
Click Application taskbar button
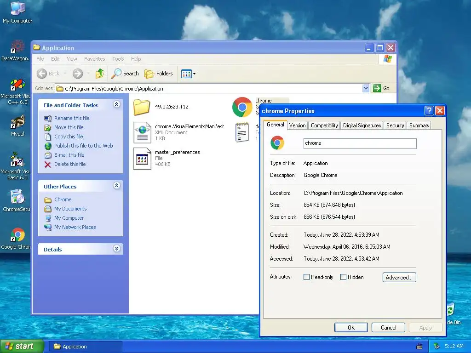[x=86, y=347]
